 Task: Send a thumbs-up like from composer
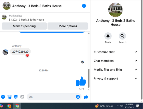coord(86,97)
